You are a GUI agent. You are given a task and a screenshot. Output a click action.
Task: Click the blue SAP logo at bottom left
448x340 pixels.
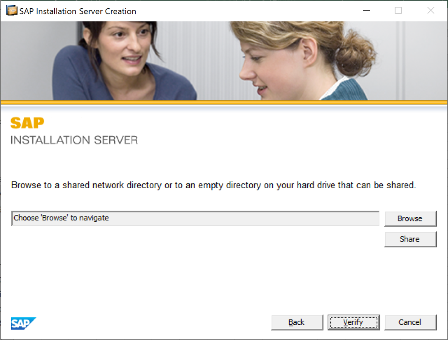pos(23,323)
